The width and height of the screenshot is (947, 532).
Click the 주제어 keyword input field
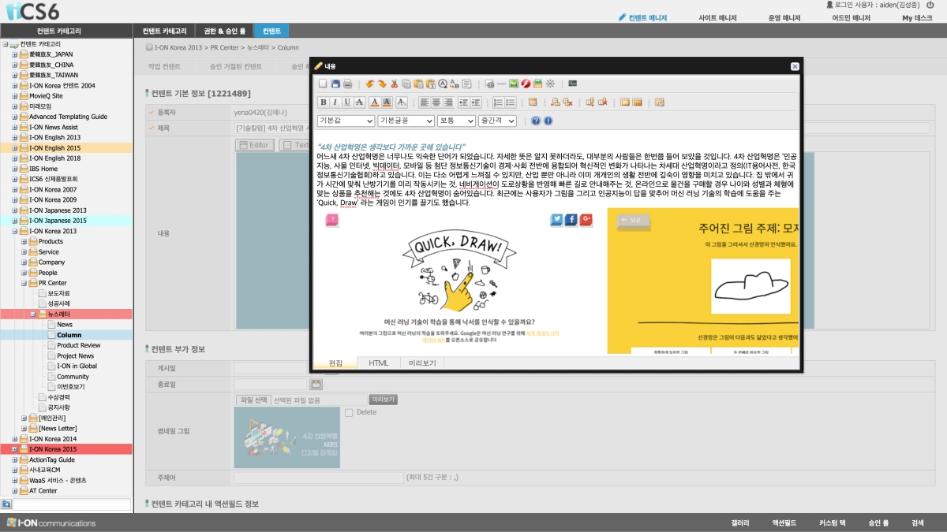coord(318,478)
